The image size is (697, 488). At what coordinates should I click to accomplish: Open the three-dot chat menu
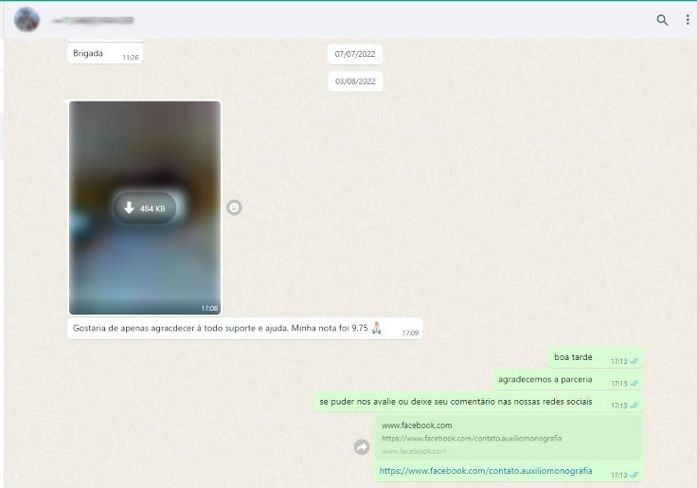pos(688,20)
